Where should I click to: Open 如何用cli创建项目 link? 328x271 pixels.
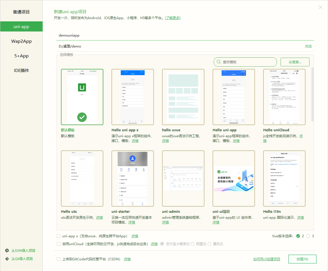click(x=266, y=259)
